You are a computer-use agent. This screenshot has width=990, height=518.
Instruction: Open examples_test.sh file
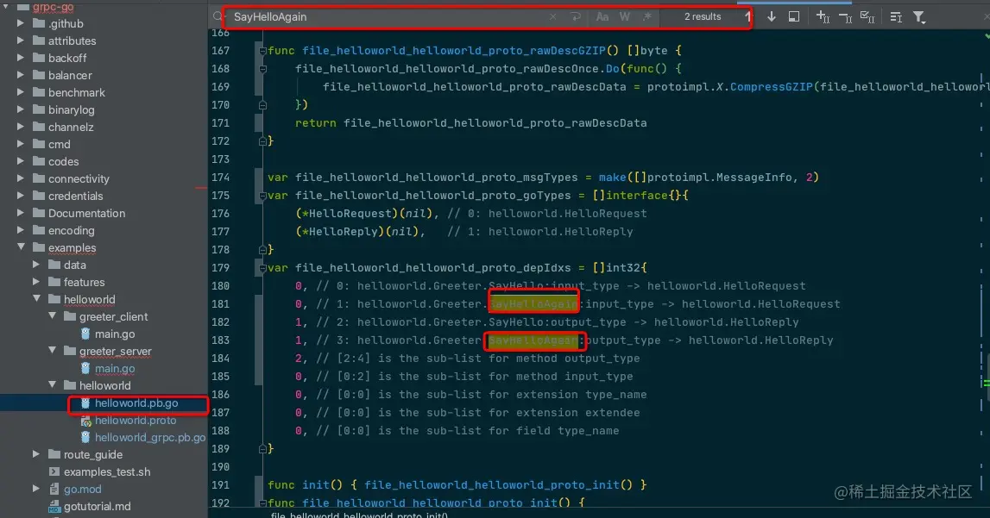click(x=107, y=472)
